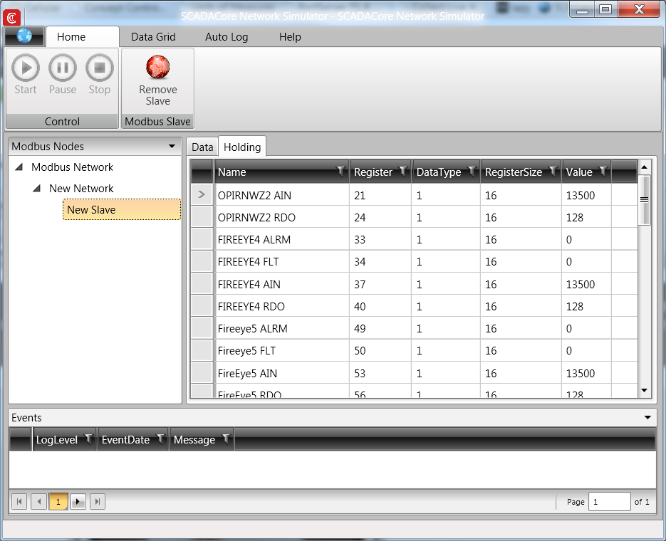Click the Start simulation play icon
This screenshot has width=666, height=541.
click(x=26, y=68)
